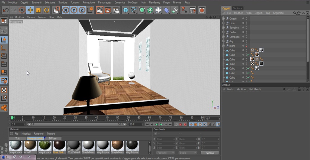The width and height of the screenshot is (310, 160).
Task: Switch to the Struttura tab
Action: coord(237,8)
